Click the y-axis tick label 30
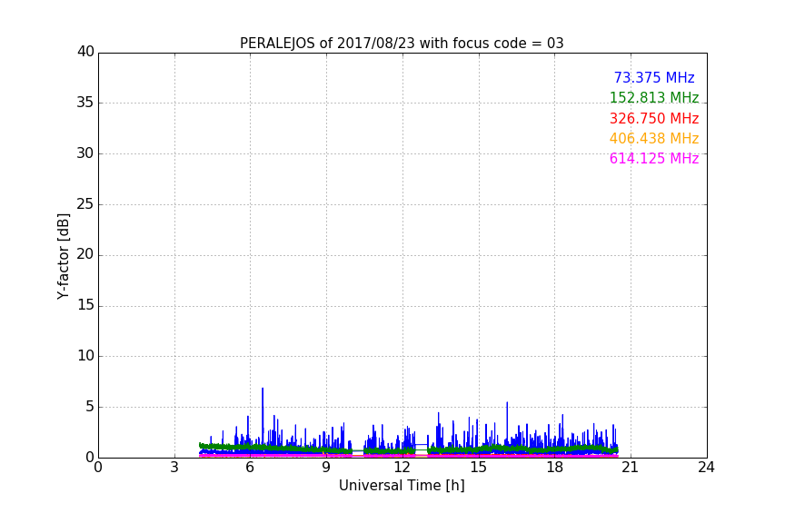This screenshot has width=785, height=523. (x=85, y=153)
